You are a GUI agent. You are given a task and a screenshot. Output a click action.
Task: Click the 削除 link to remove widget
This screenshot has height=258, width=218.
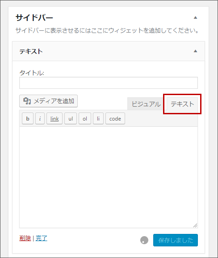(x=25, y=238)
